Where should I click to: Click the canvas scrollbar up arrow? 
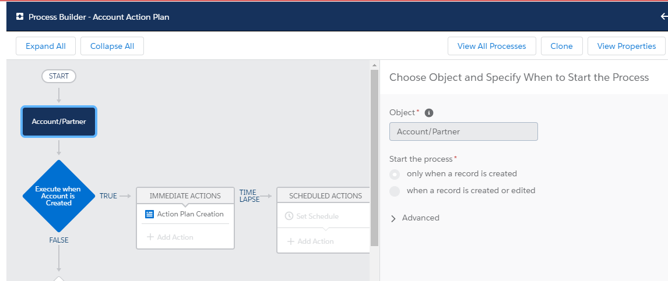coord(374,66)
